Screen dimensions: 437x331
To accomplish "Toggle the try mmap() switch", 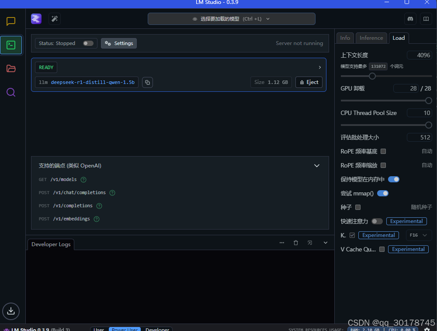I will coord(383,193).
